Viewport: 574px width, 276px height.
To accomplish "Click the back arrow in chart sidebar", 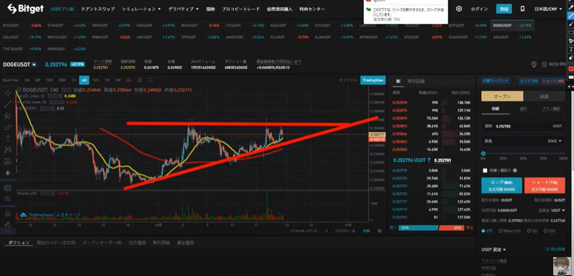I will 8,173.
